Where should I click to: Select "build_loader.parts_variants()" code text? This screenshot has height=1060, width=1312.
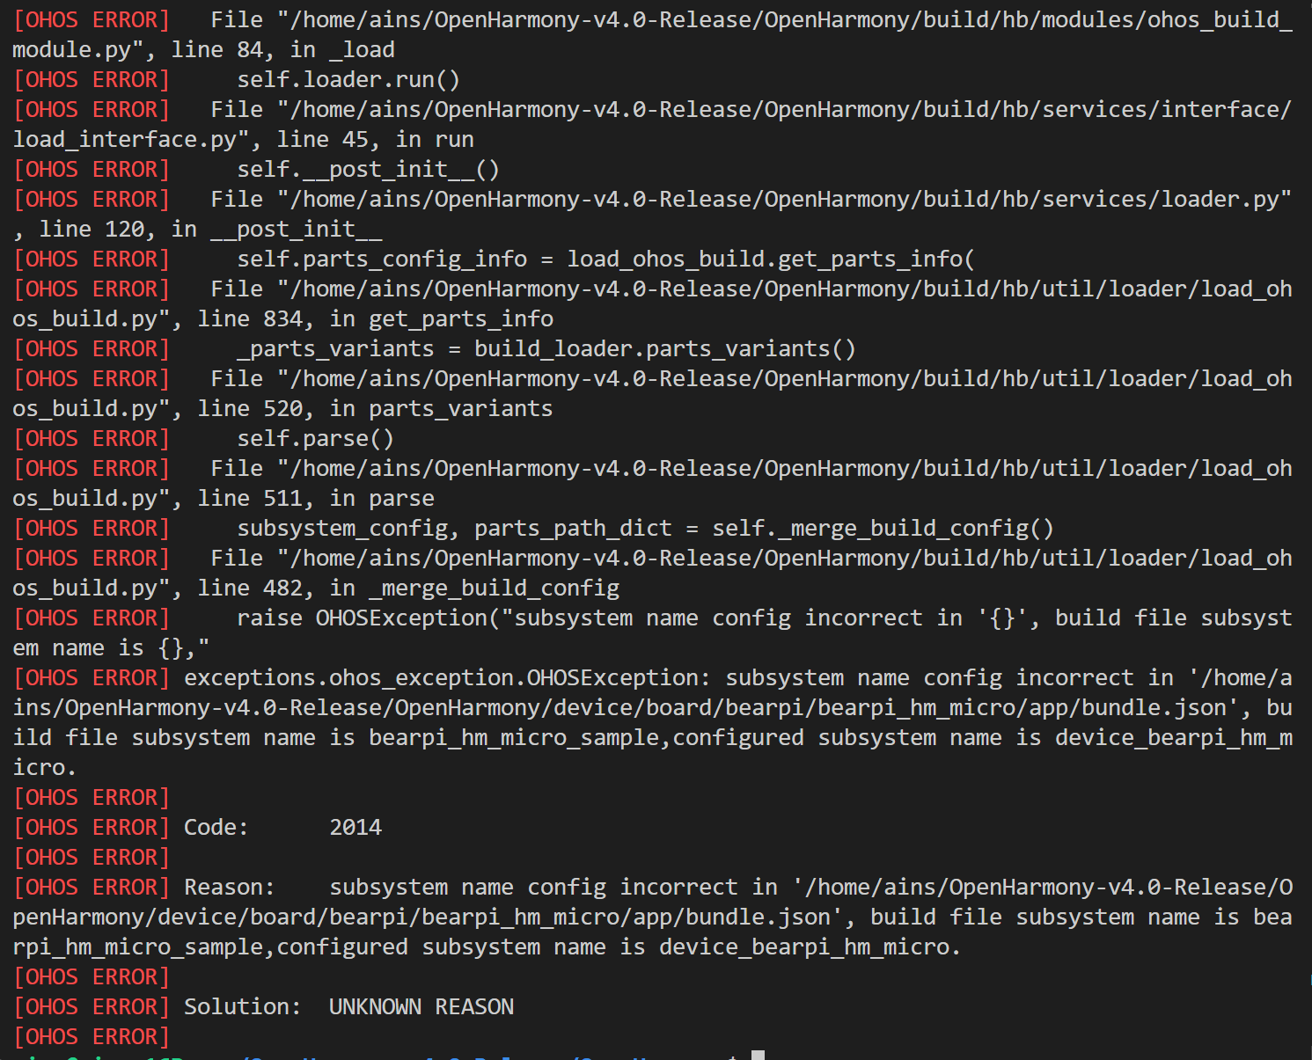[665, 349]
